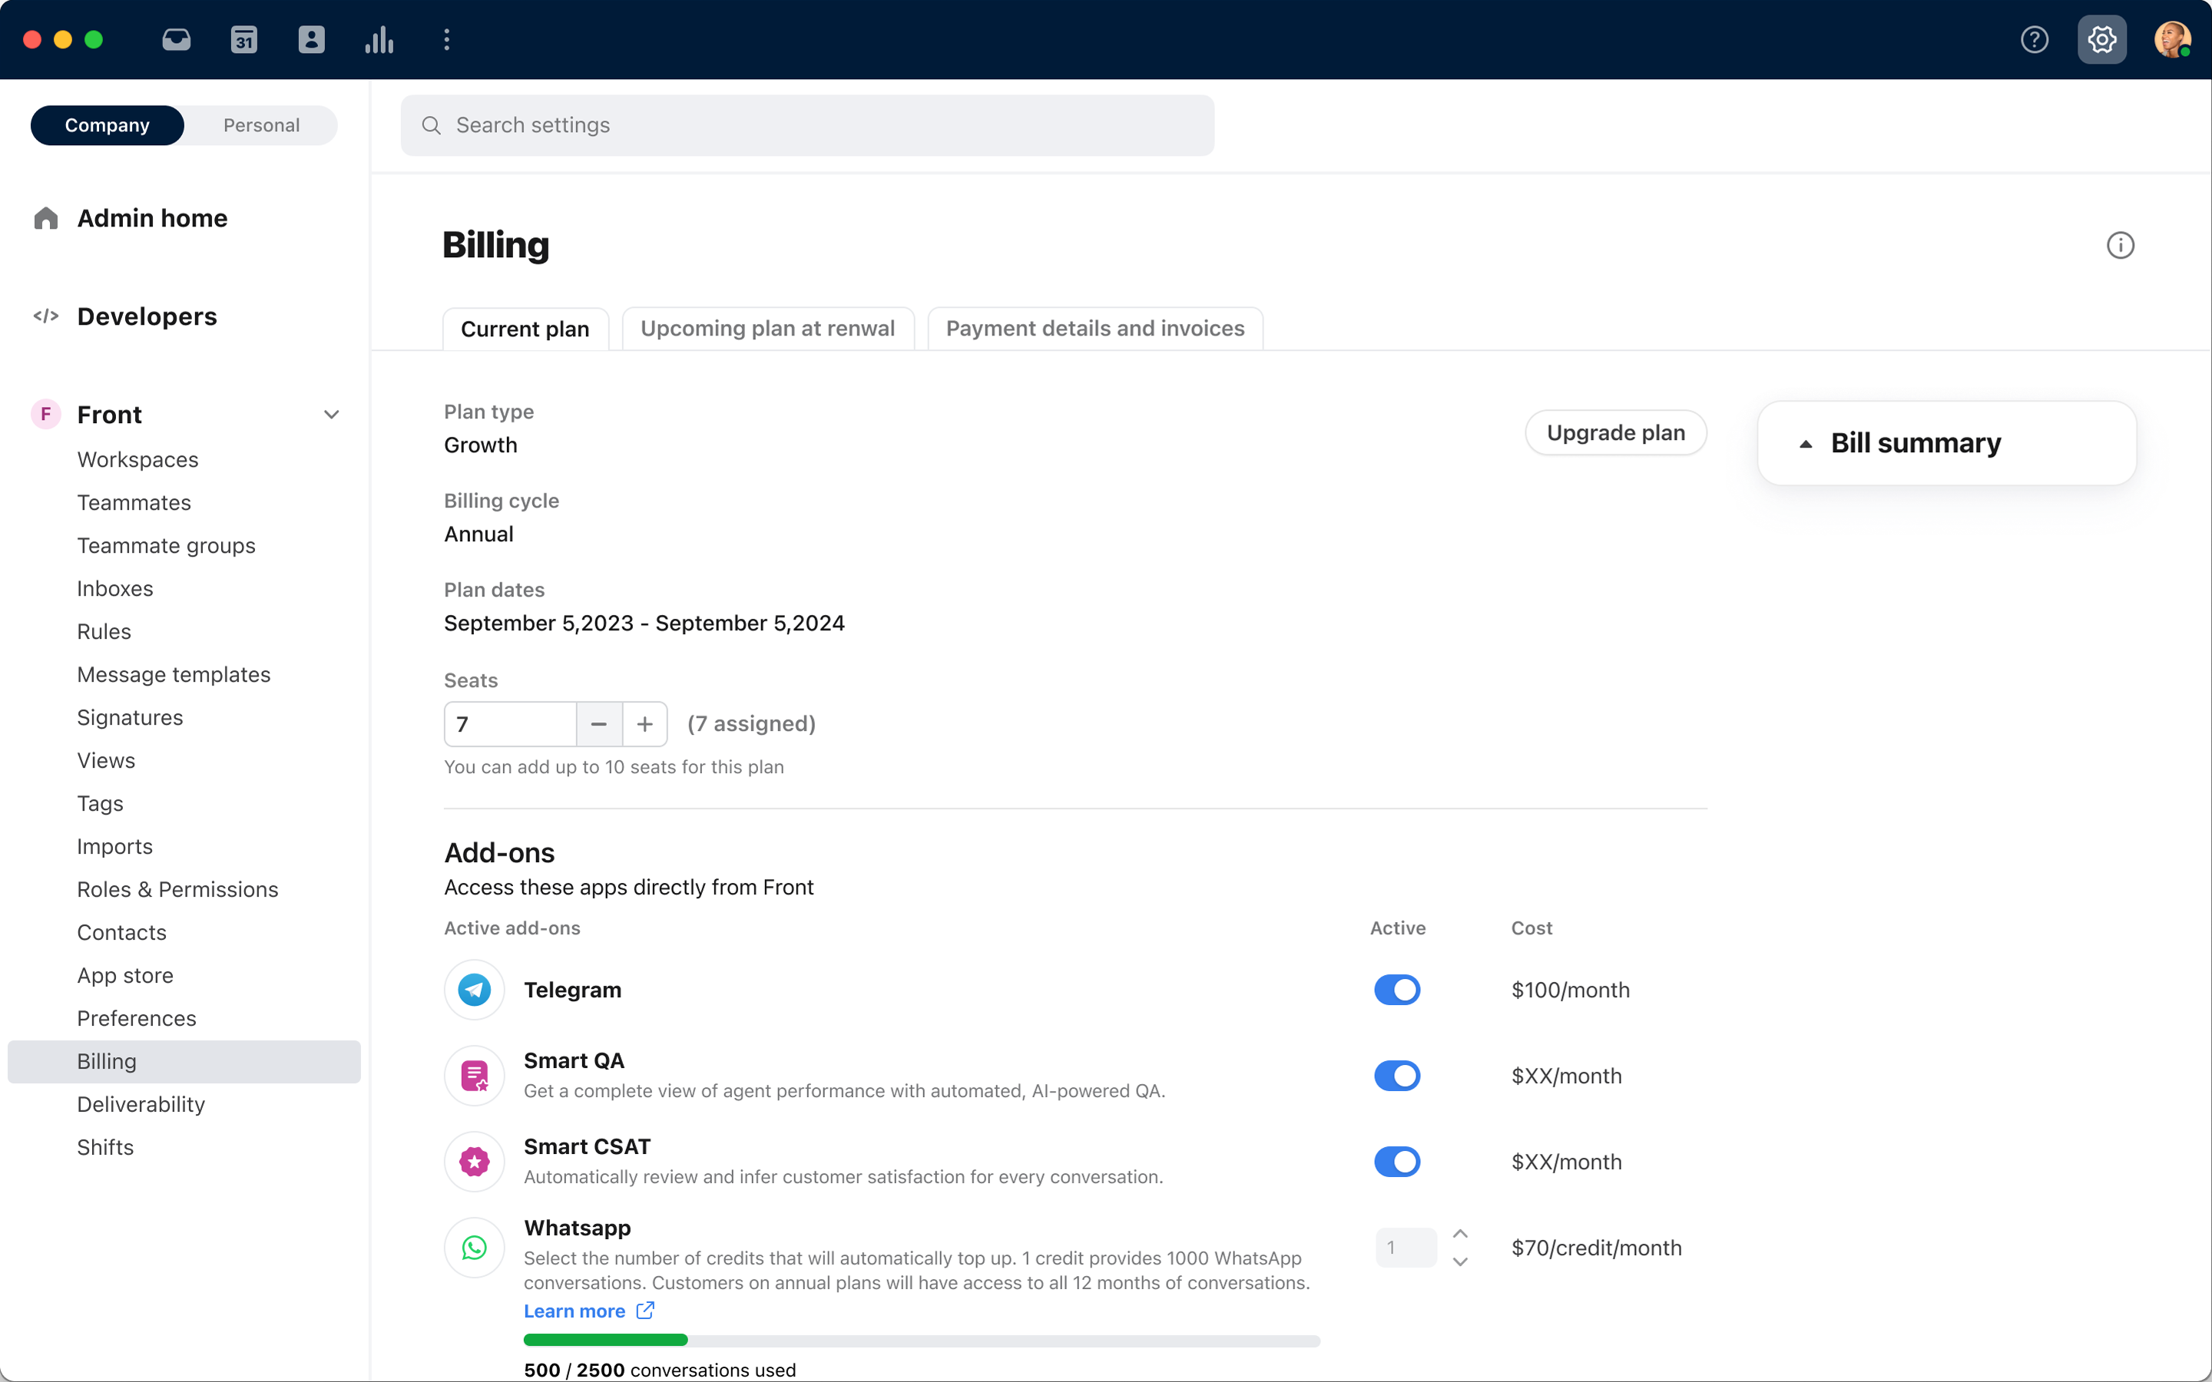This screenshot has height=1382, width=2212.
Task: Click the Developers code icon
Action: tap(46, 316)
